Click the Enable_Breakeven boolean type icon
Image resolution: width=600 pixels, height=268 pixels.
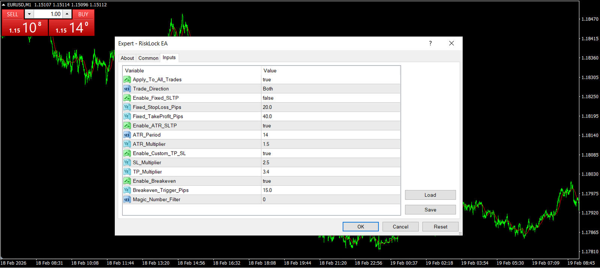(x=127, y=181)
